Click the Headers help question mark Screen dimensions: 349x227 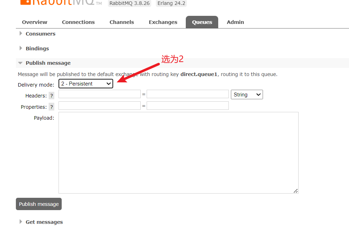51,96
